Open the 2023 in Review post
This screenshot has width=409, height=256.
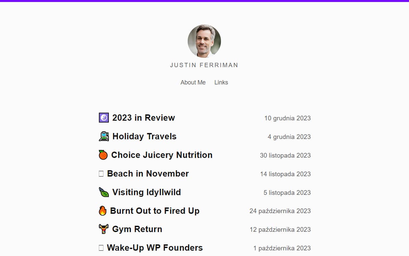coord(143,118)
